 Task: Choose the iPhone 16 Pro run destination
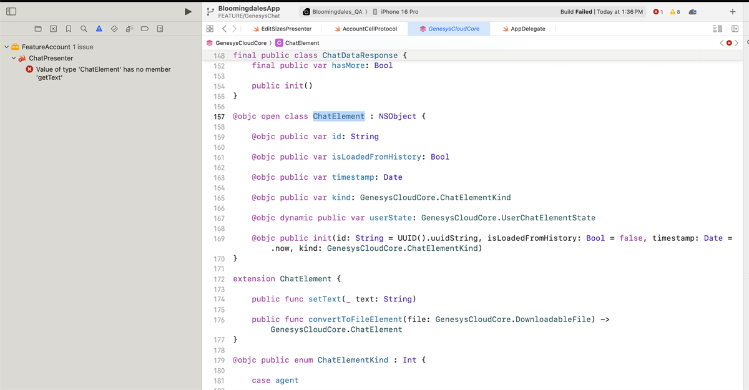tap(399, 12)
